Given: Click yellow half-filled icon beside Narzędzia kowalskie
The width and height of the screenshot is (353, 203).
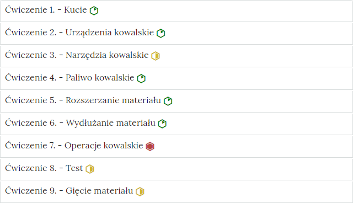Looking at the screenshot, I should [156, 56].
